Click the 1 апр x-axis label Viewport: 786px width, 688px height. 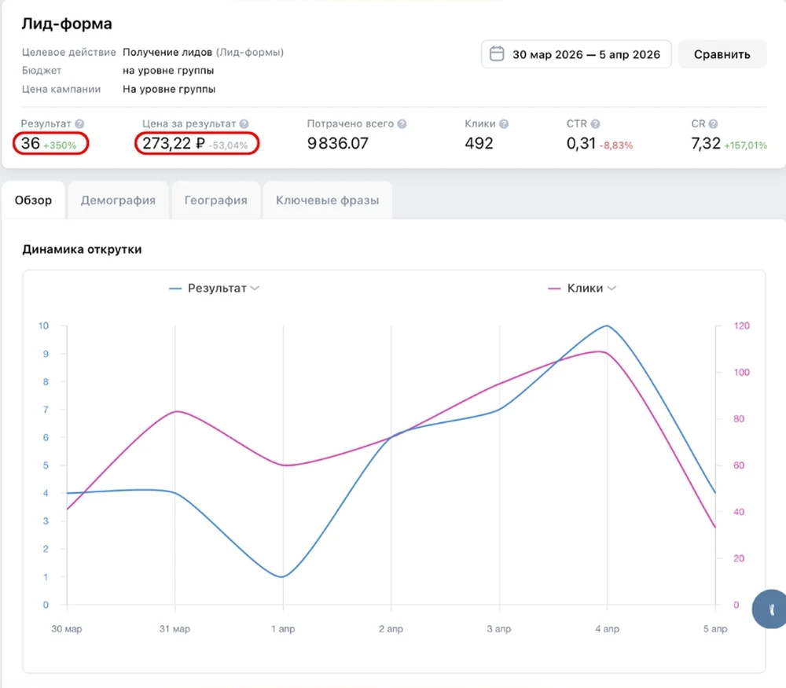pos(283,629)
